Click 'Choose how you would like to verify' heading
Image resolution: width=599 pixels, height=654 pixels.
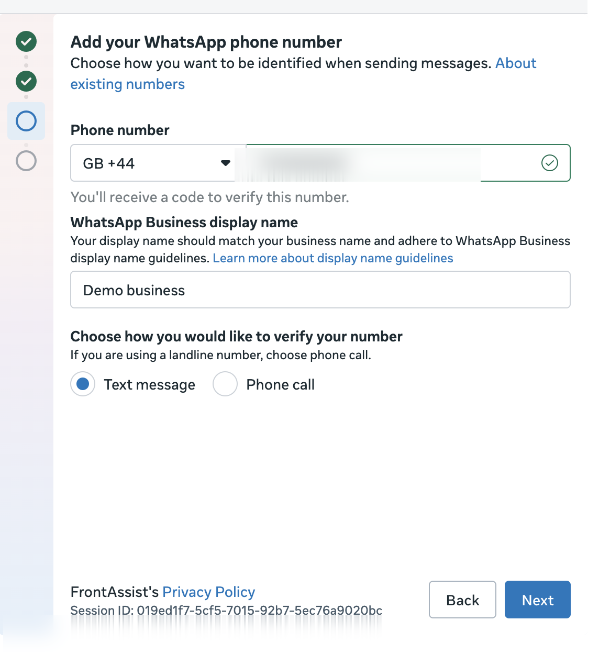point(237,336)
